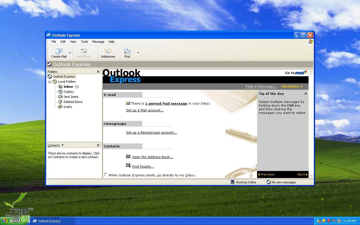Click the Find toolbar icon
Viewport: 360px width, 225px height.
pyautogui.click(x=127, y=51)
